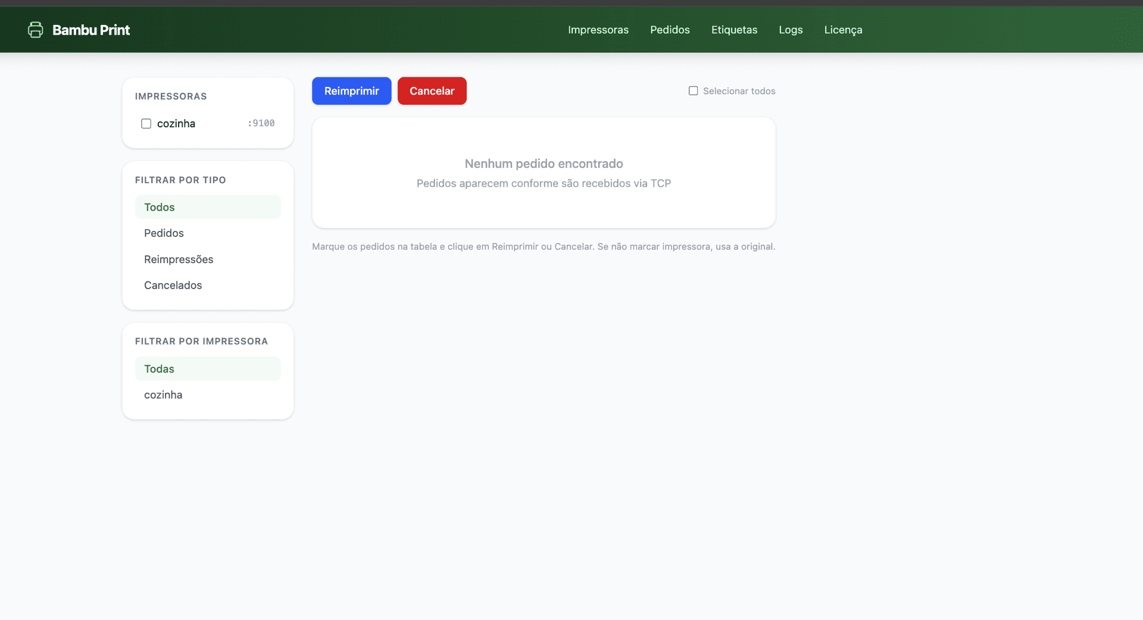The height and width of the screenshot is (620, 1143).
Task: Click the Pedidos aparecem conforme são recebidos text
Action: point(544,183)
